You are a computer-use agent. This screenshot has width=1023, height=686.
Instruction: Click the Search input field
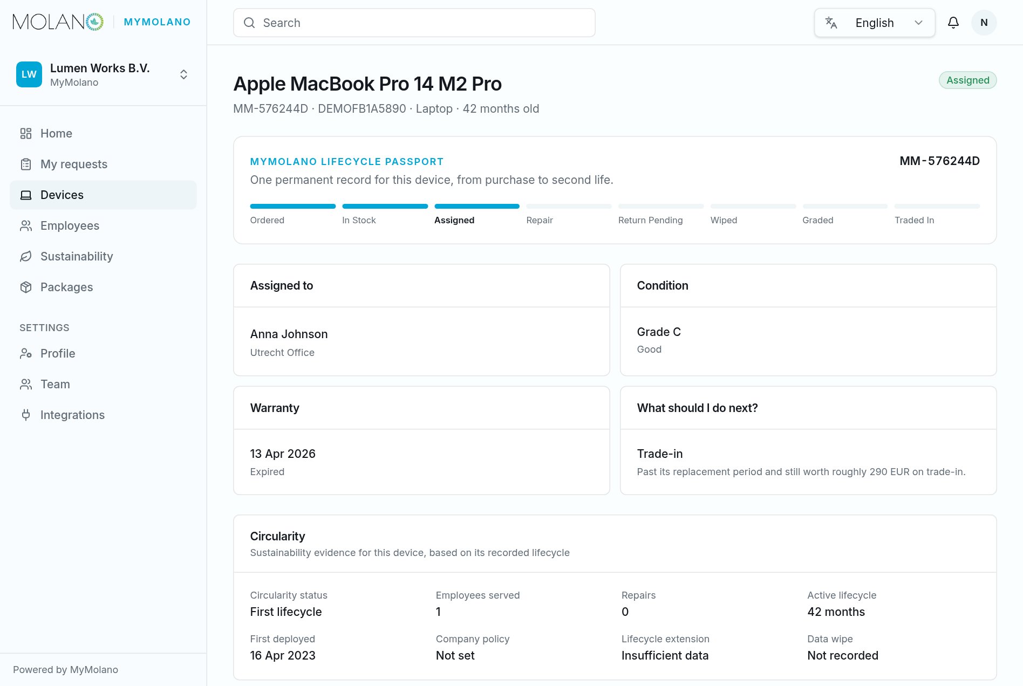[414, 23]
